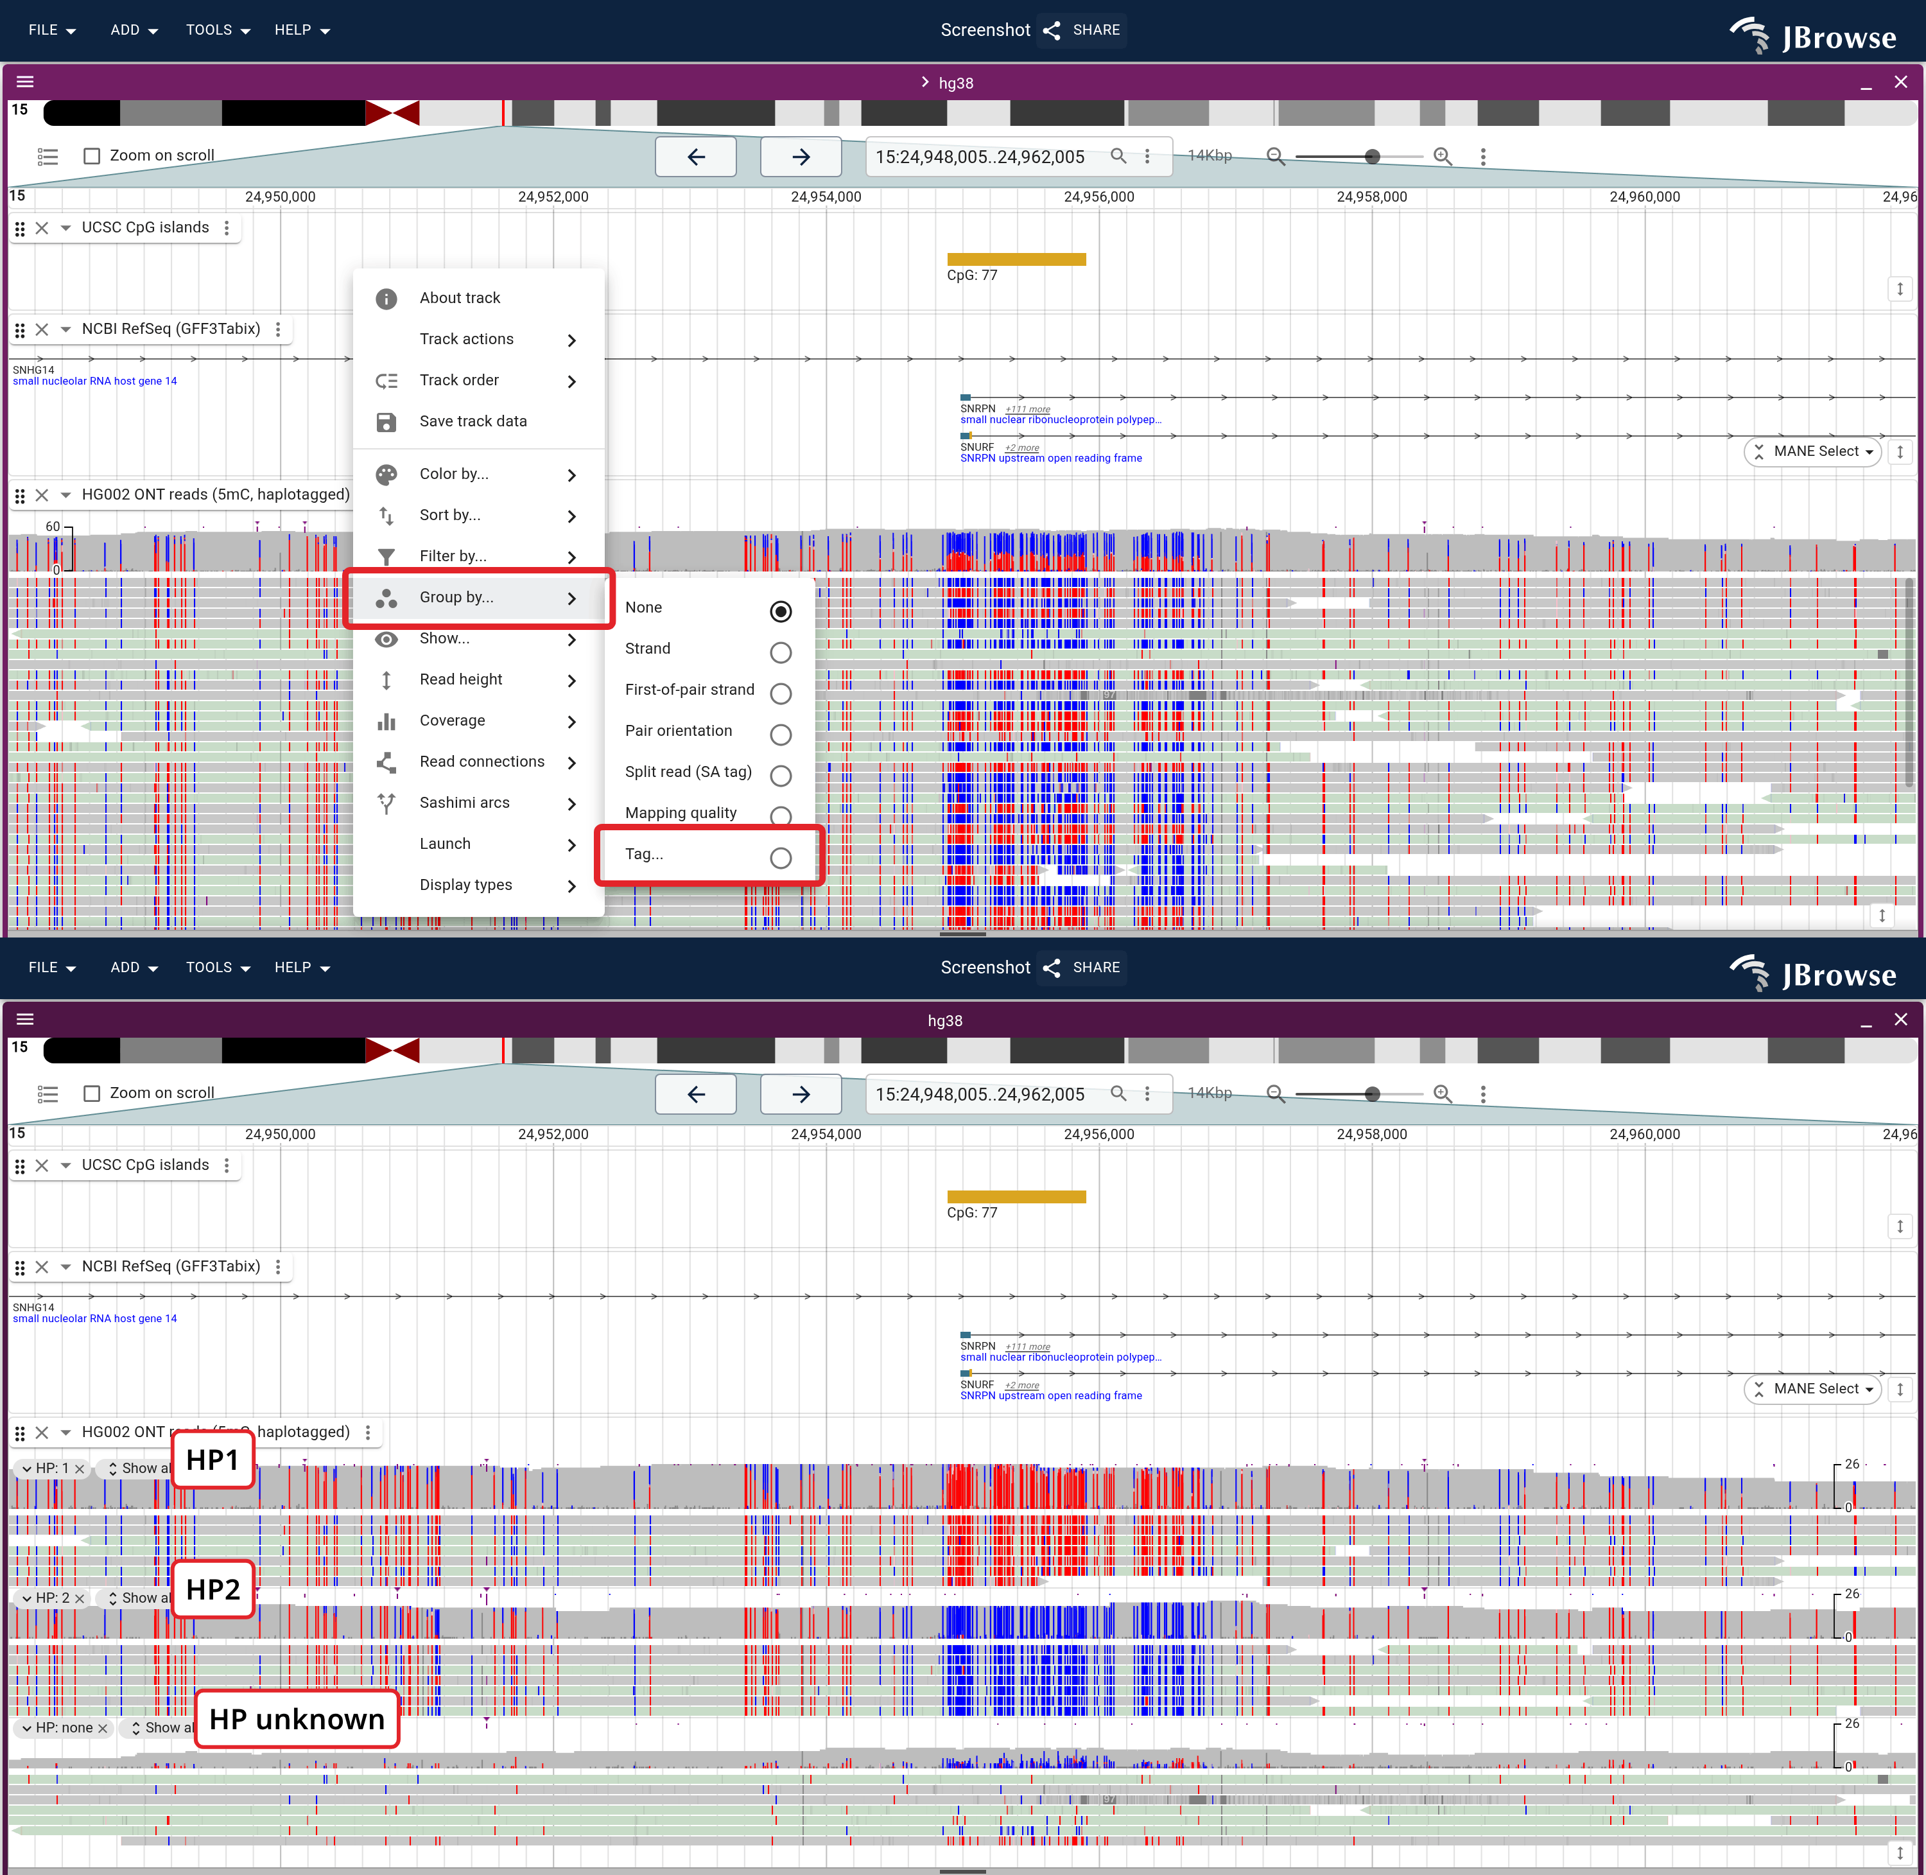The width and height of the screenshot is (1926, 1875).
Task: Click zoom slider handle in upper view
Action: 1373,157
